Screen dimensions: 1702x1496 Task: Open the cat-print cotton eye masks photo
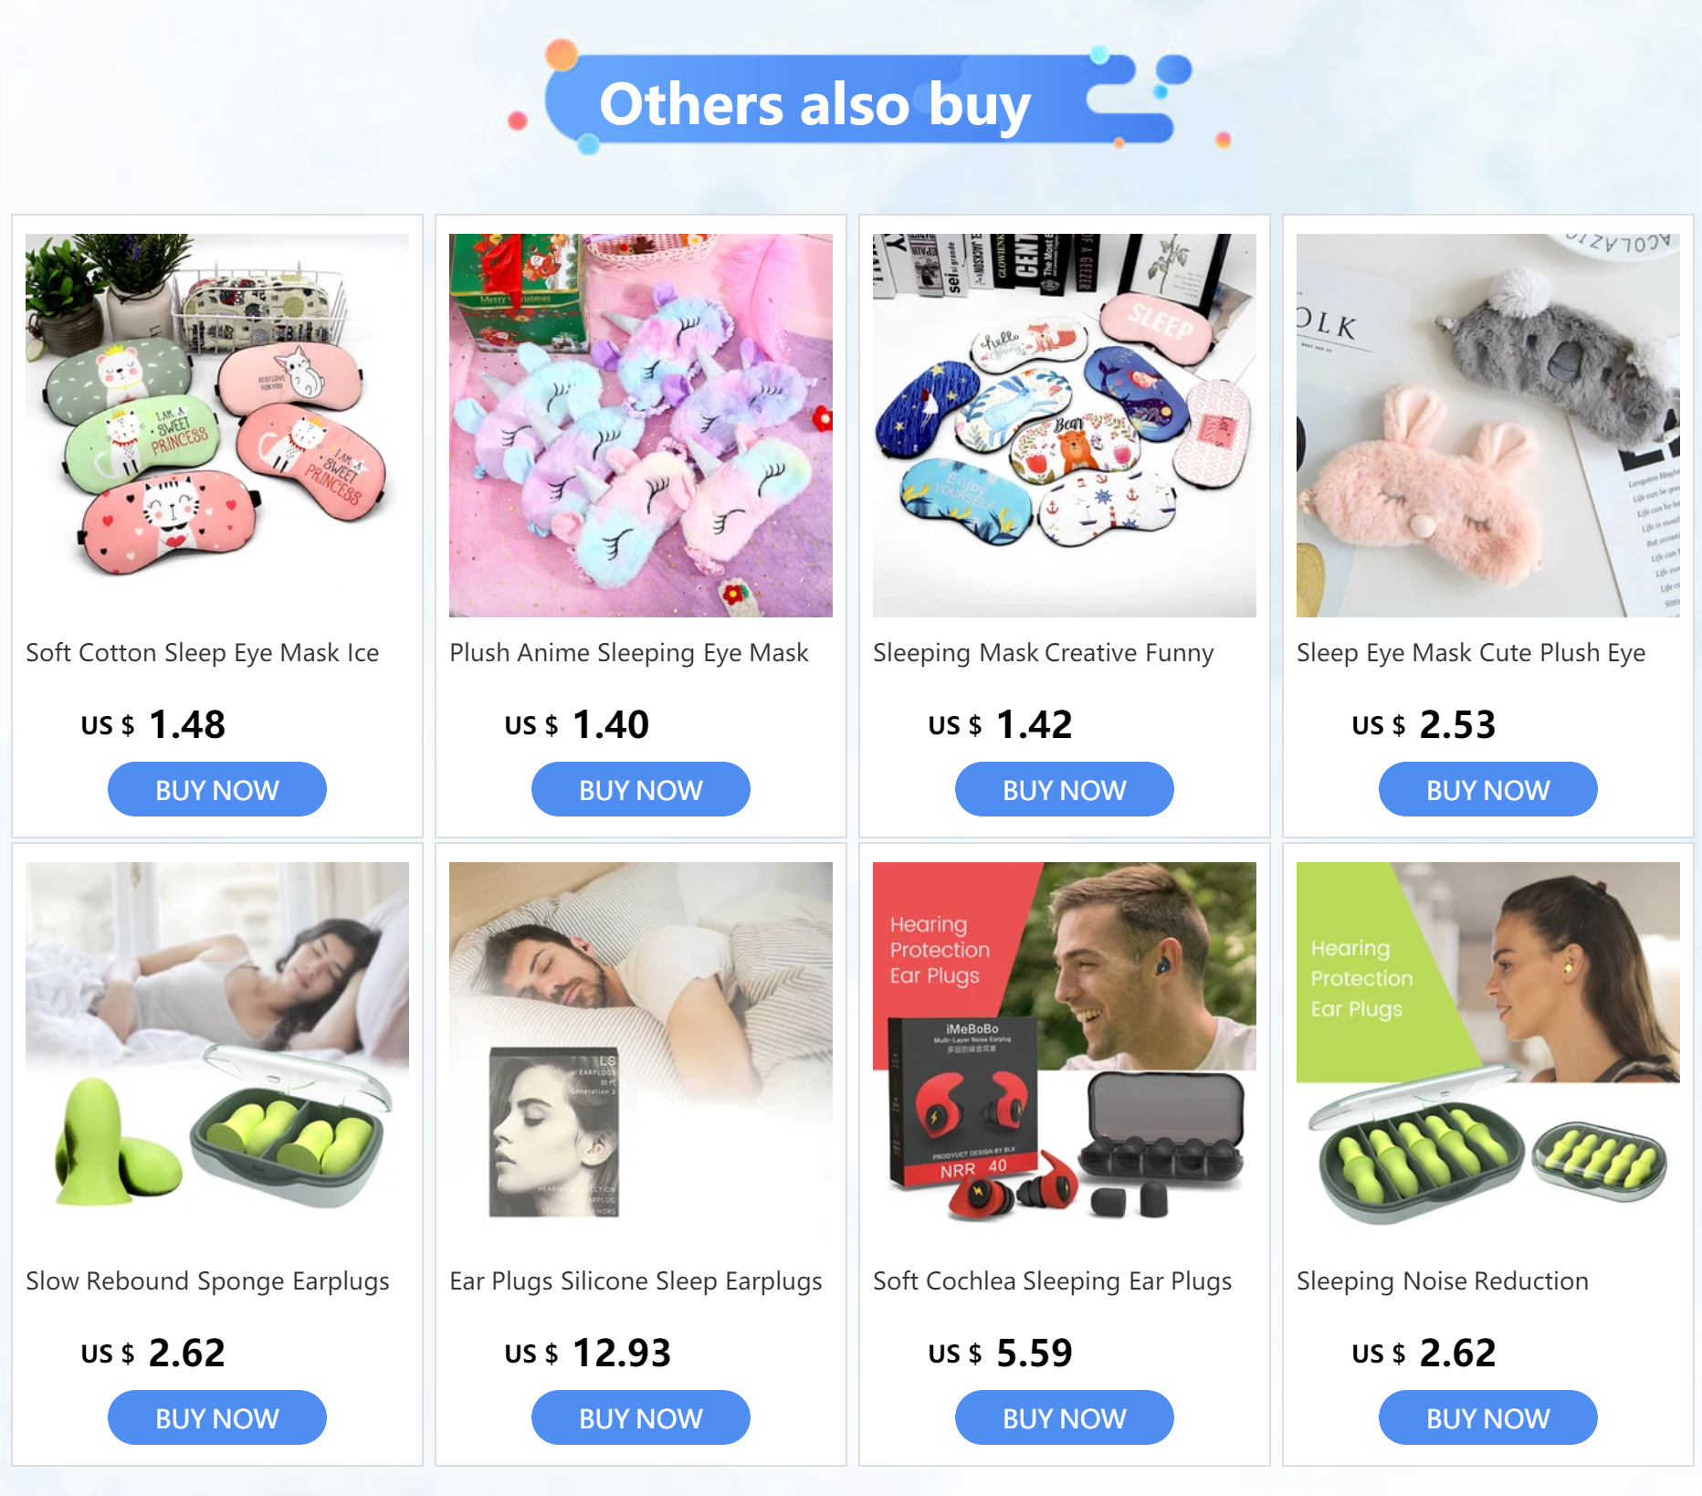pos(217,426)
